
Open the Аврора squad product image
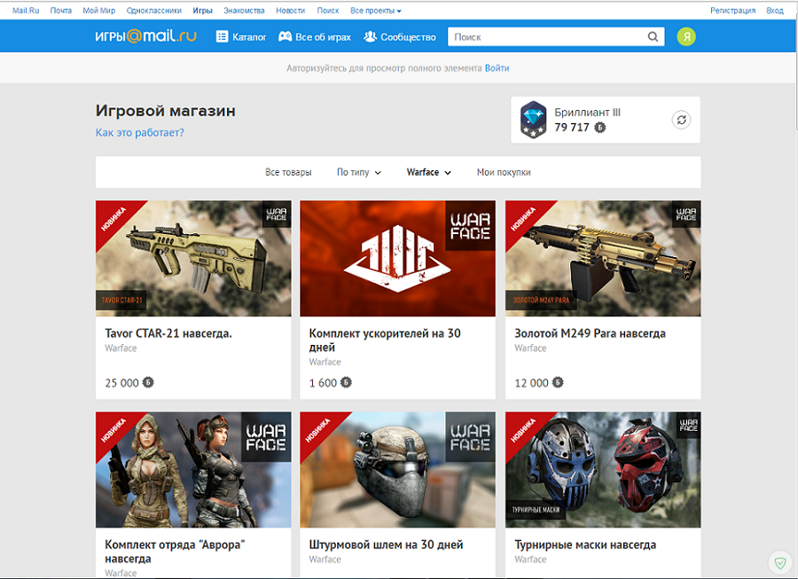point(193,470)
